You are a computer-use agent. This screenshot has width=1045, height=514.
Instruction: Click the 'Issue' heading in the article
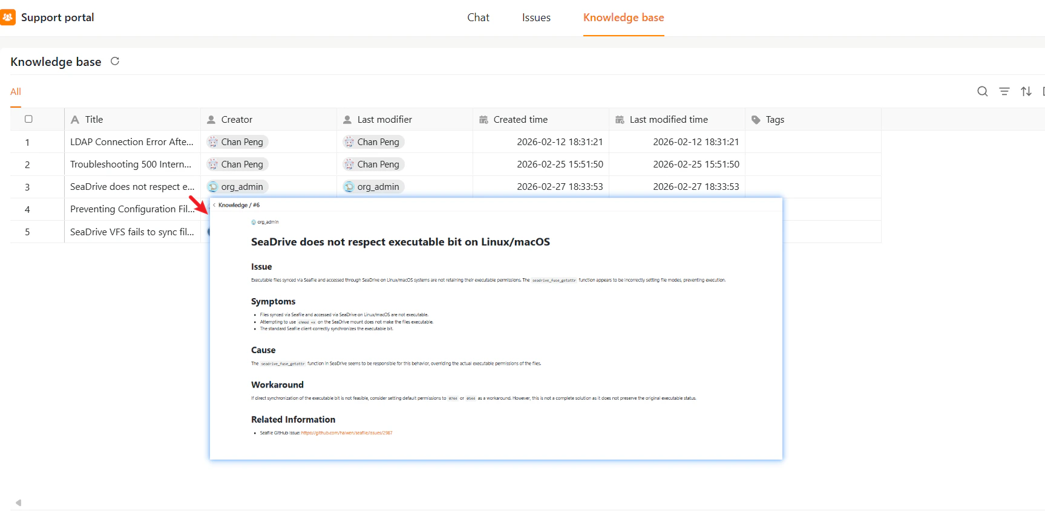coord(261,267)
